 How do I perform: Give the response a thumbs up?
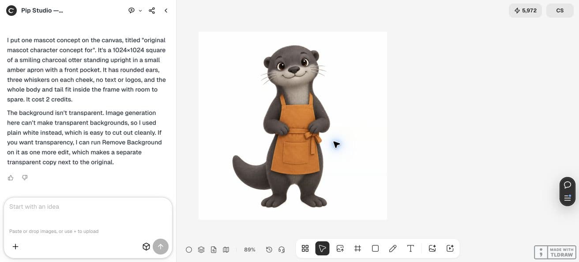[11, 178]
